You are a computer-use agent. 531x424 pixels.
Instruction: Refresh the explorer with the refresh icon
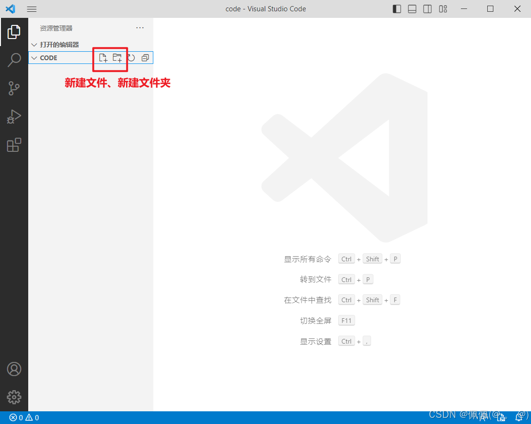pos(131,58)
